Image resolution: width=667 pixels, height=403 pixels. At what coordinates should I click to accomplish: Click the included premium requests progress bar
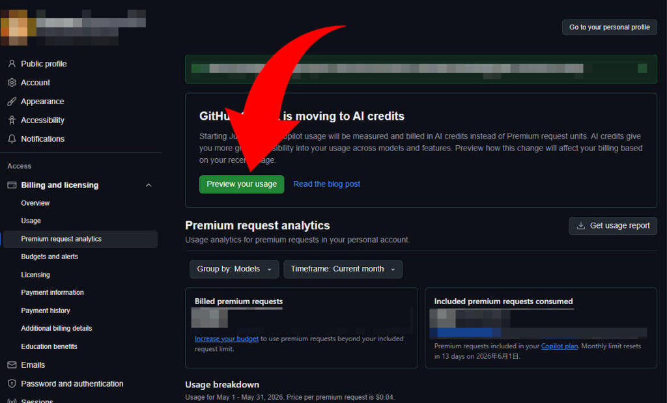pyautogui.click(x=538, y=333)
